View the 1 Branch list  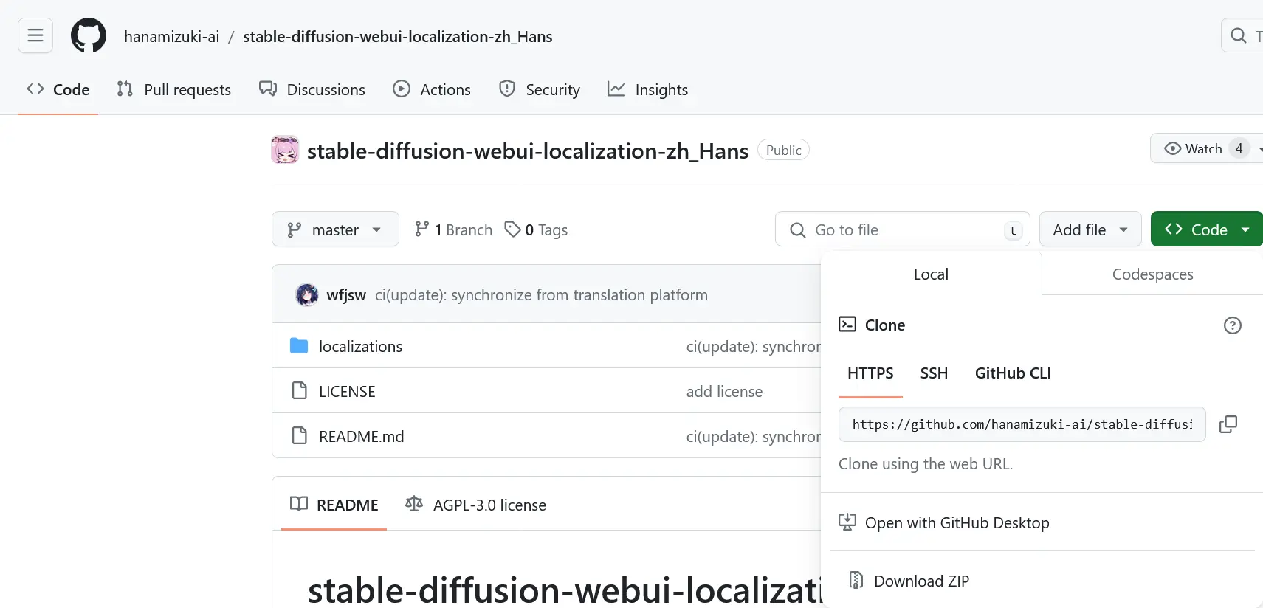point(453,229)
